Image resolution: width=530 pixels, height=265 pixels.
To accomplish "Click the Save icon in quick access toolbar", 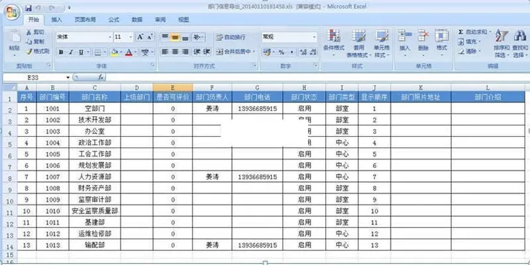I will [29, 8].
